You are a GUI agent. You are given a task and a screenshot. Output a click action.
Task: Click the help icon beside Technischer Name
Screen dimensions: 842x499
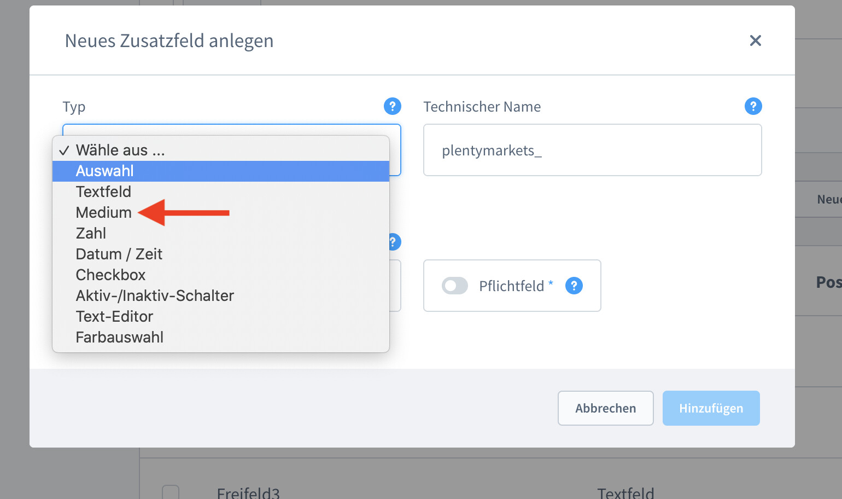pyautogui.click(x=753, y=106)
